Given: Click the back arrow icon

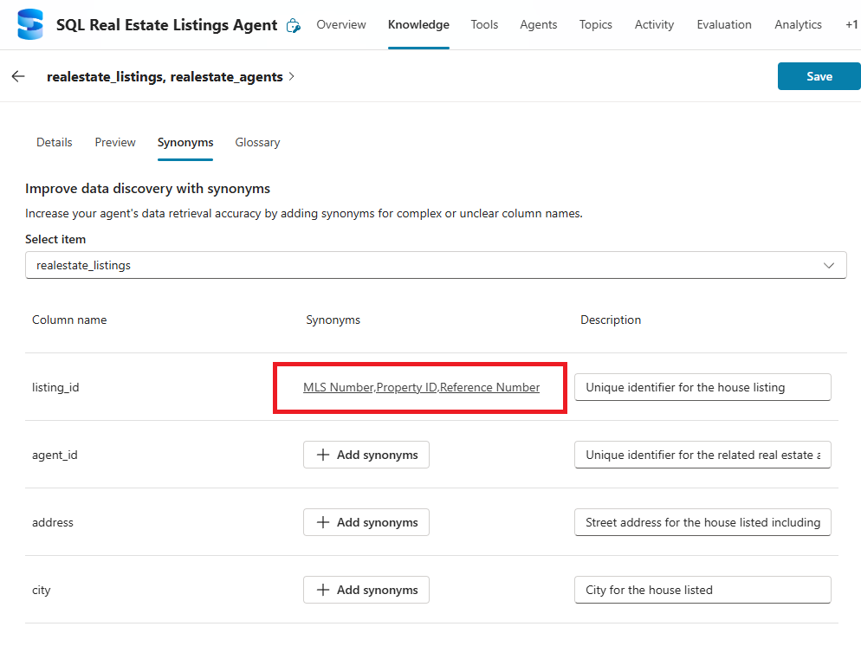Looking at the screenshot, I should click(x=18, y=76).
